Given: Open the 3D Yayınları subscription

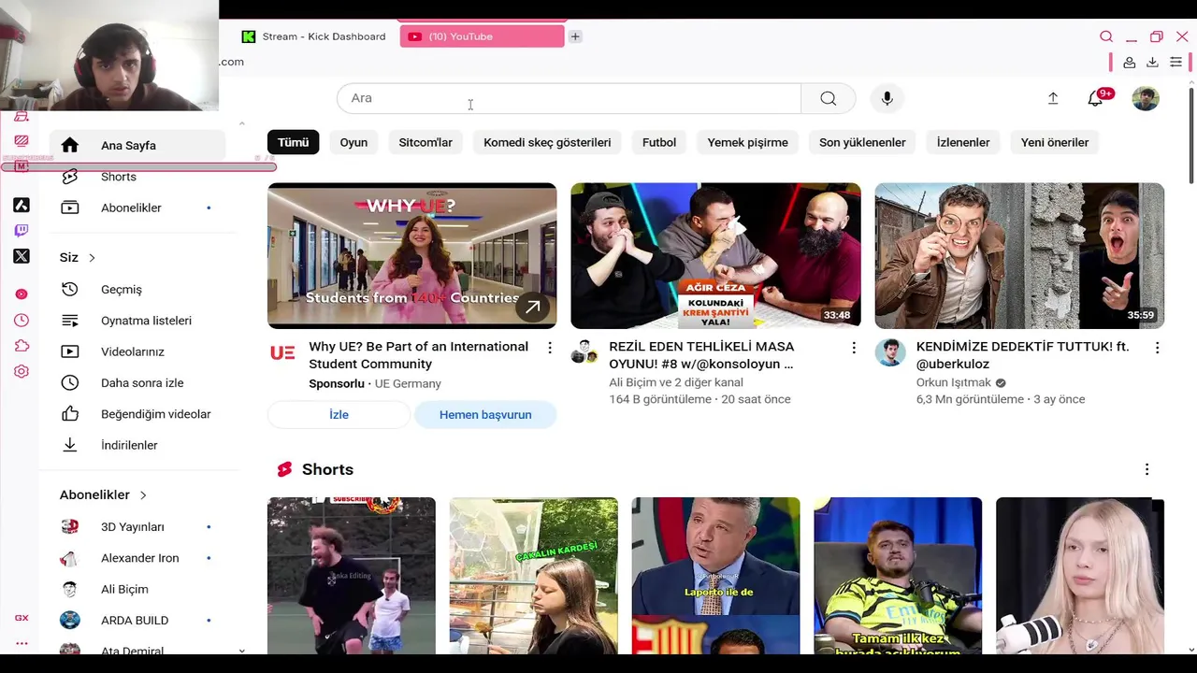Looking at the screenshot, I should coord(137,526).
